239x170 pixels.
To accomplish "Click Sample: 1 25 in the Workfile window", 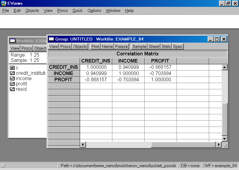I will 25,60.
